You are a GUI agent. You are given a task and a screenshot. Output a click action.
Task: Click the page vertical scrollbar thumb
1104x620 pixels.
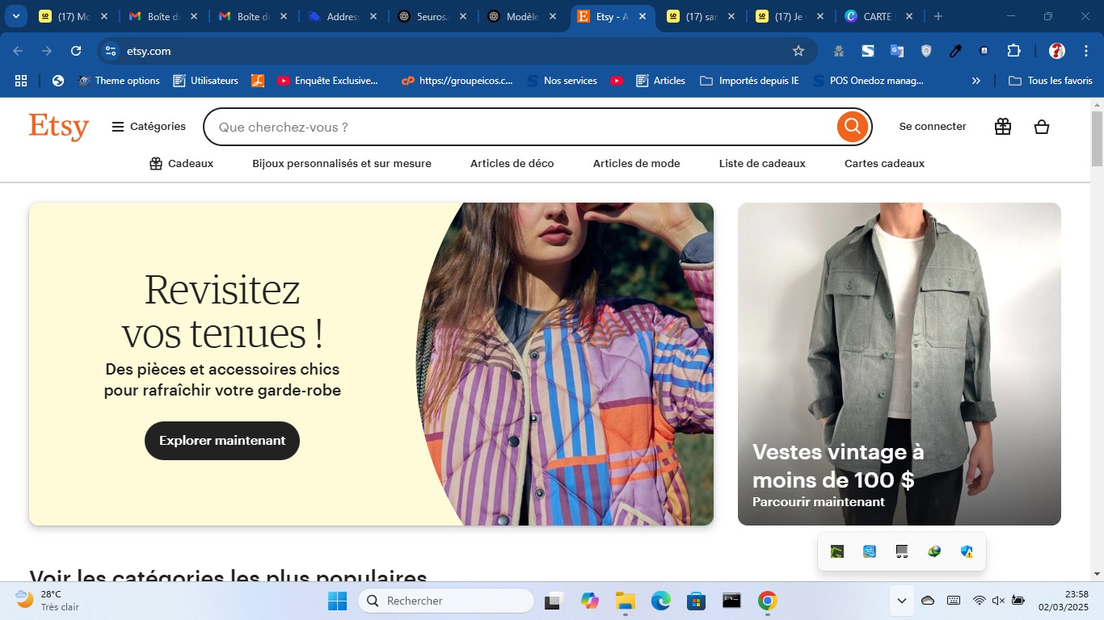point(1097,137)
